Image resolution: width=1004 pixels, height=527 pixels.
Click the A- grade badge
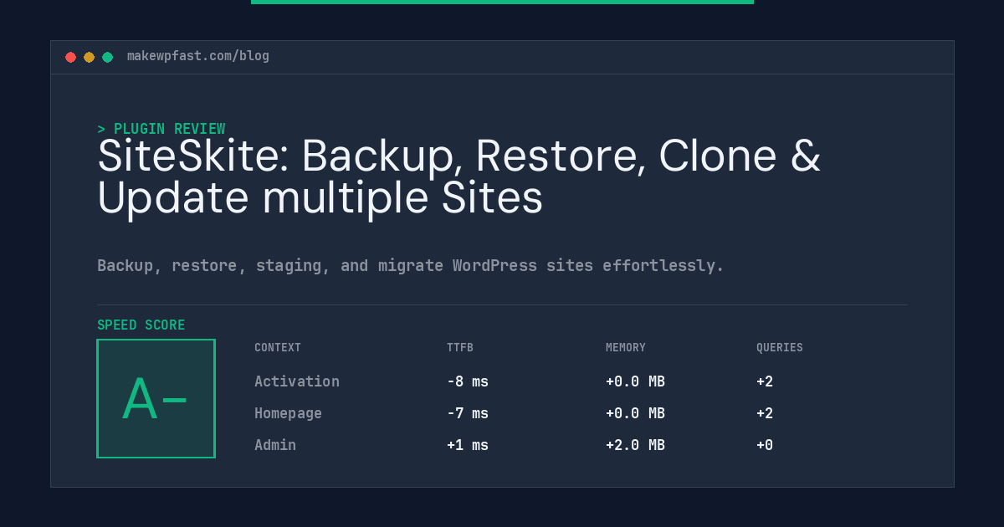(x=156, y=398)
